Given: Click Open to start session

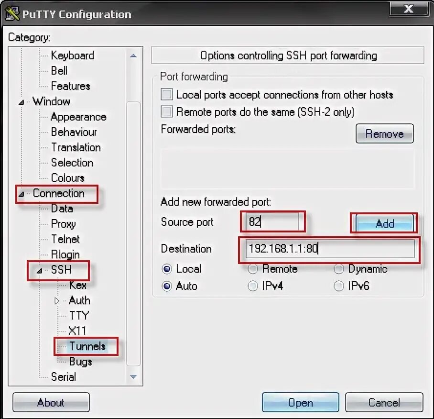Looking at the screenshot, I should pos(301,402).
